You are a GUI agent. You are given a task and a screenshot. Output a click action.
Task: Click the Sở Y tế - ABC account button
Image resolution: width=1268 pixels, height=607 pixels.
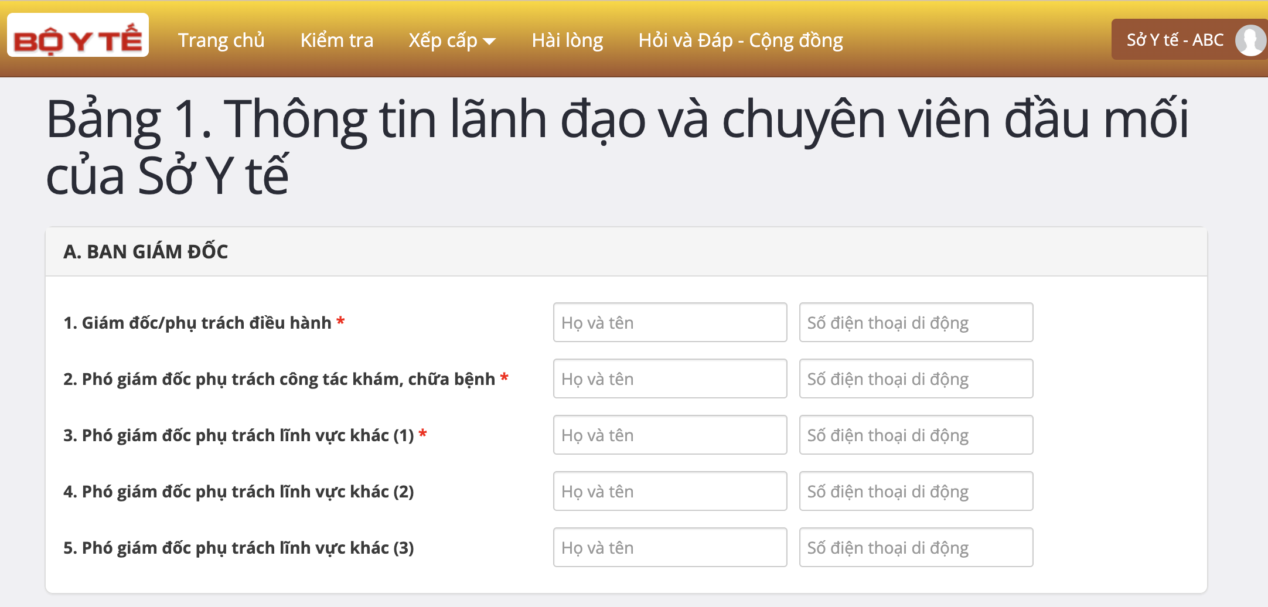(x=1175, y=40)
